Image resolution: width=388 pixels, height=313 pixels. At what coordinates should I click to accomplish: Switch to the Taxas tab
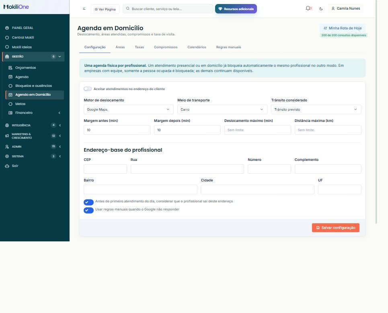point(139,47)
